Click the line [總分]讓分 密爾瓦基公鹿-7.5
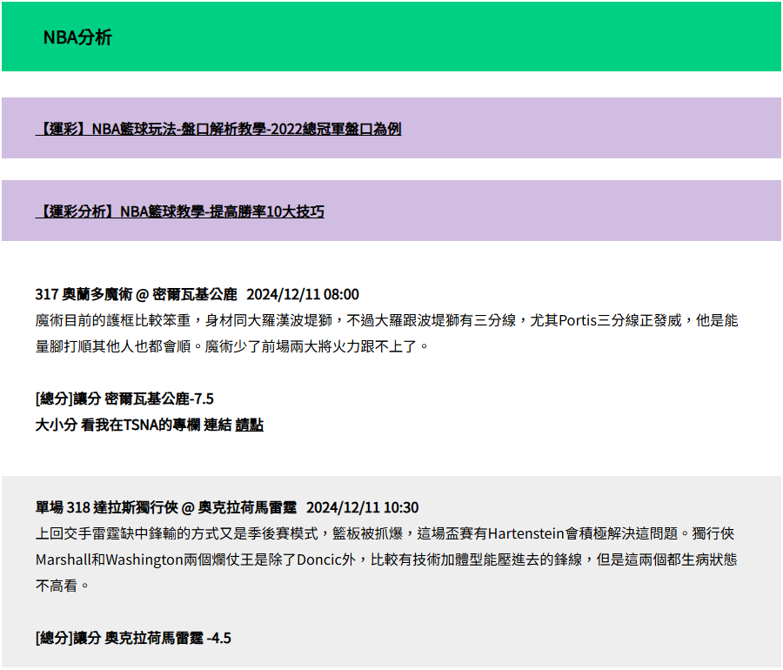The width and height of the screenshot is (783, 670). [124, 399]
